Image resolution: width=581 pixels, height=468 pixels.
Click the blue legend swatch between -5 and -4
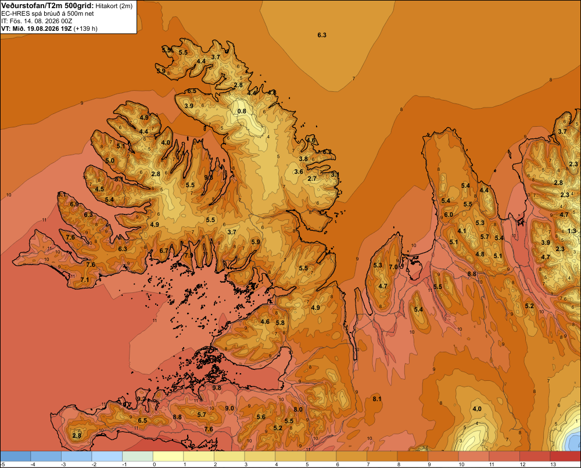coord(16,456)
